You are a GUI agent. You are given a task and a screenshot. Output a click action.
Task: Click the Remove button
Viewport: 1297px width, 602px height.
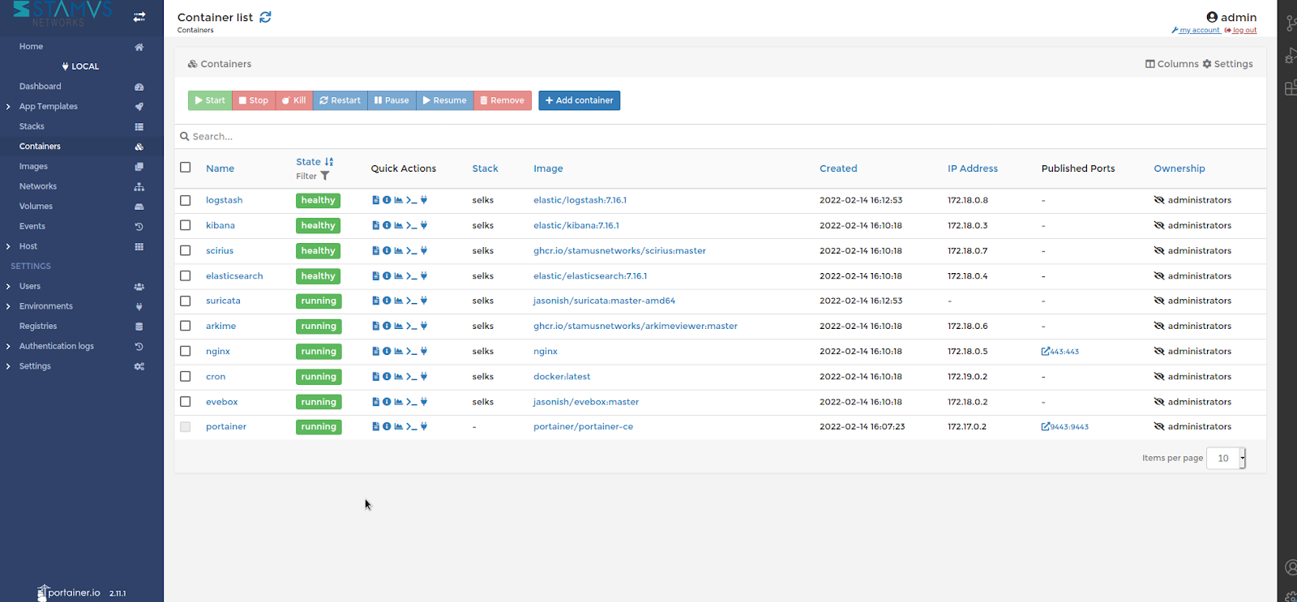503,100
